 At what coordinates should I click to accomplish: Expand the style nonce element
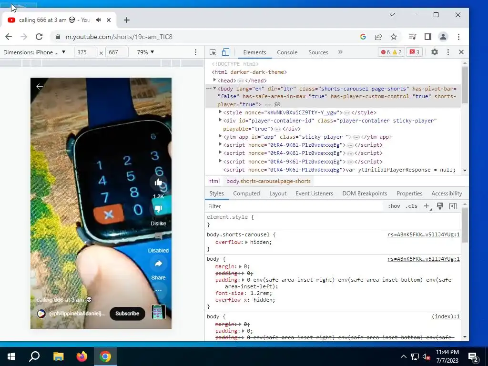click(220, 112)
